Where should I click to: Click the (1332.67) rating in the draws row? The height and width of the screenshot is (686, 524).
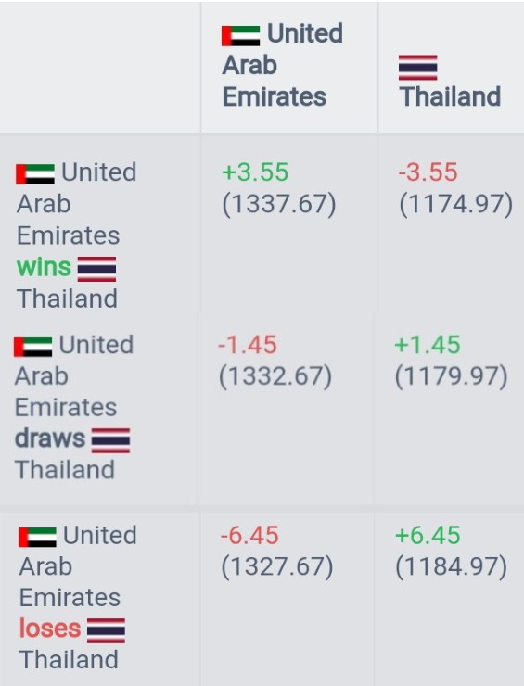275,376
